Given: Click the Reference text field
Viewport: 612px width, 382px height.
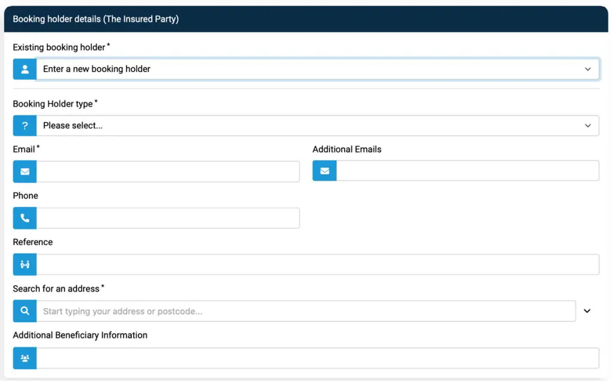Looking at the screenshot, I should coord(317,265).
